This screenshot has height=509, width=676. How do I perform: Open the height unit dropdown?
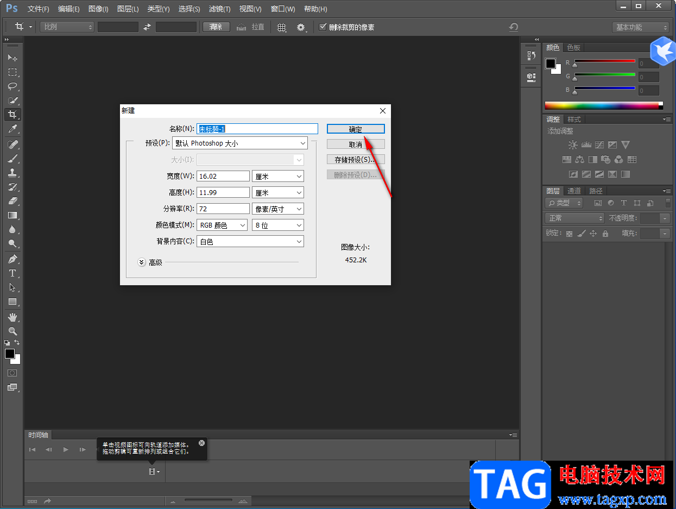[x=278, y=193]
